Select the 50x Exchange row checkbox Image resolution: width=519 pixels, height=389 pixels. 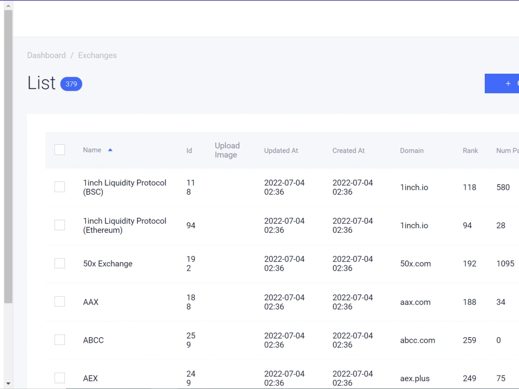click(60, 263)
